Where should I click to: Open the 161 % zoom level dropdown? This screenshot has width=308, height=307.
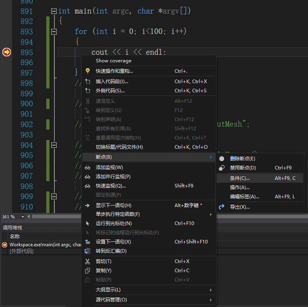[x=23, y=217]
